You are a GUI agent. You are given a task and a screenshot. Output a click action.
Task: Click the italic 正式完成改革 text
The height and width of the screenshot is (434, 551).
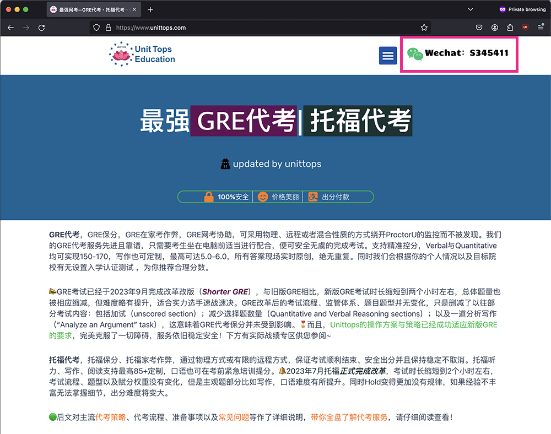click(363, 371)
